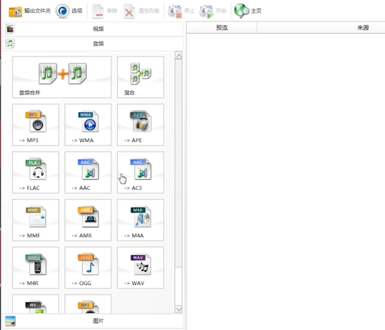Open the output folder (输出文件夹) button

tap(30, 11)
